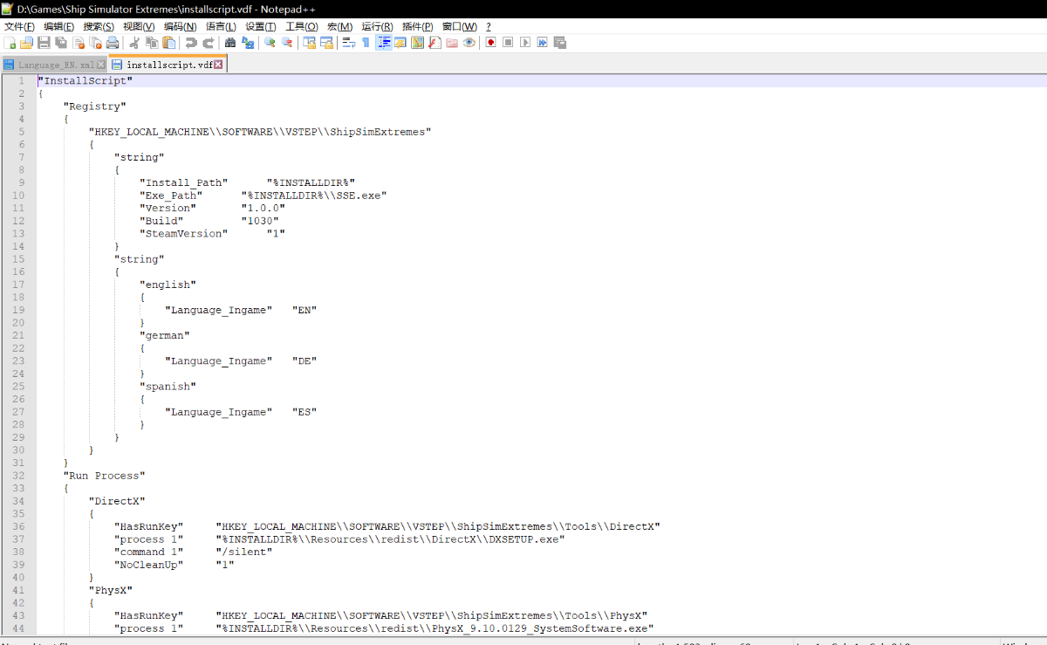Open the 运行(R) menu
Image resolution: width=1047 pixels, height=645 pixels.
coord(377,27)
